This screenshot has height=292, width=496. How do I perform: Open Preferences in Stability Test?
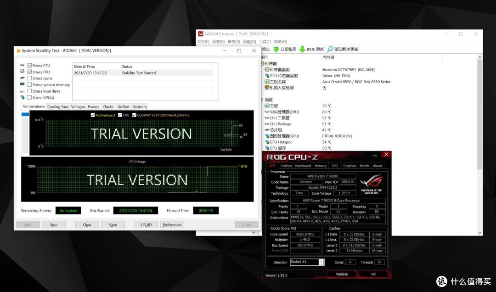pos(172,225)
